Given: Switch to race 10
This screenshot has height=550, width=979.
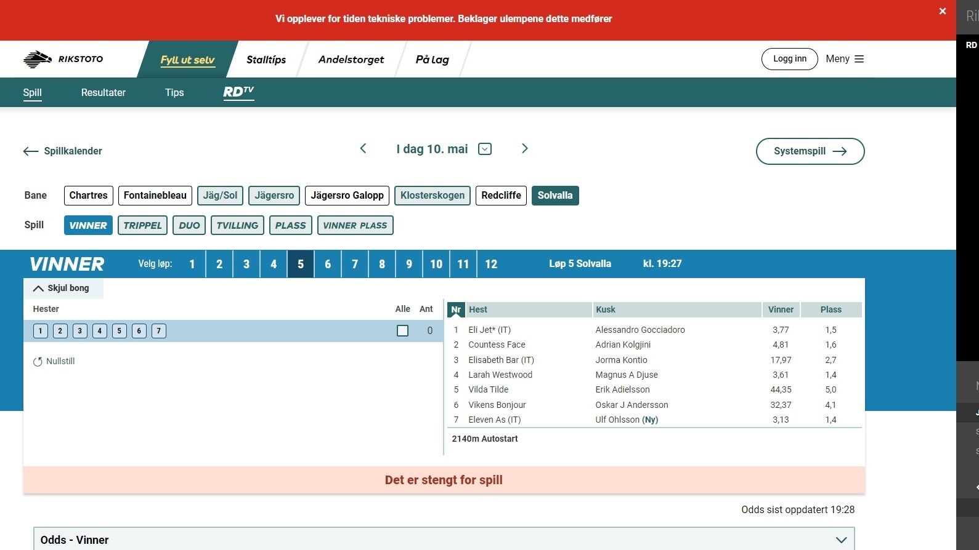Looking at the screenshot, I should coord(436,264).
